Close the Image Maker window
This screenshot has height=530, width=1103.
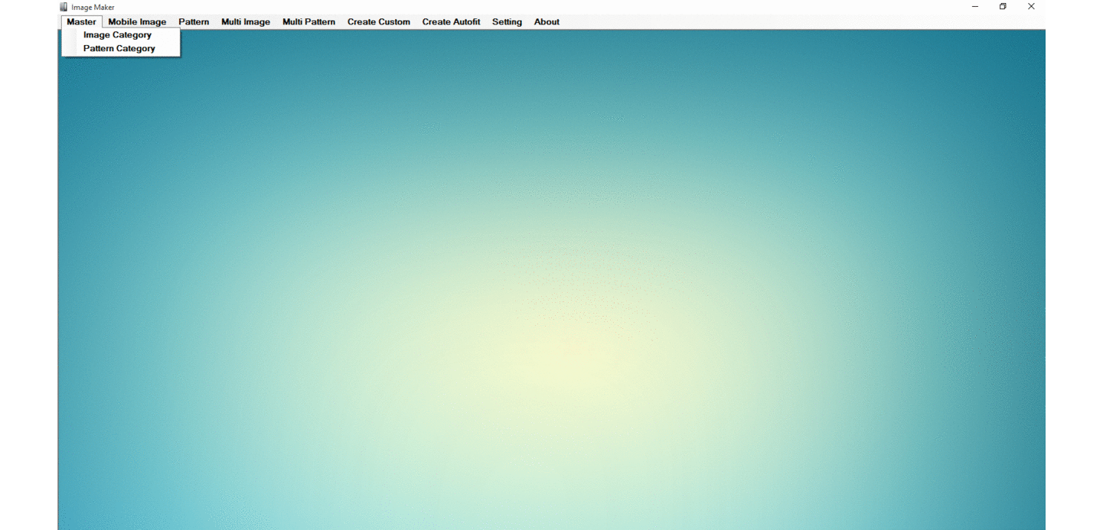tap(1031, 7)
